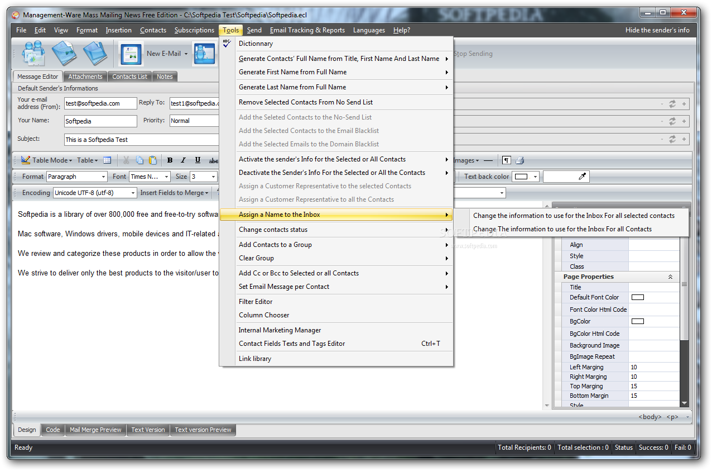Pick a color with the eyedropper icon
This screenshot has height=471, width=712.
582,177
